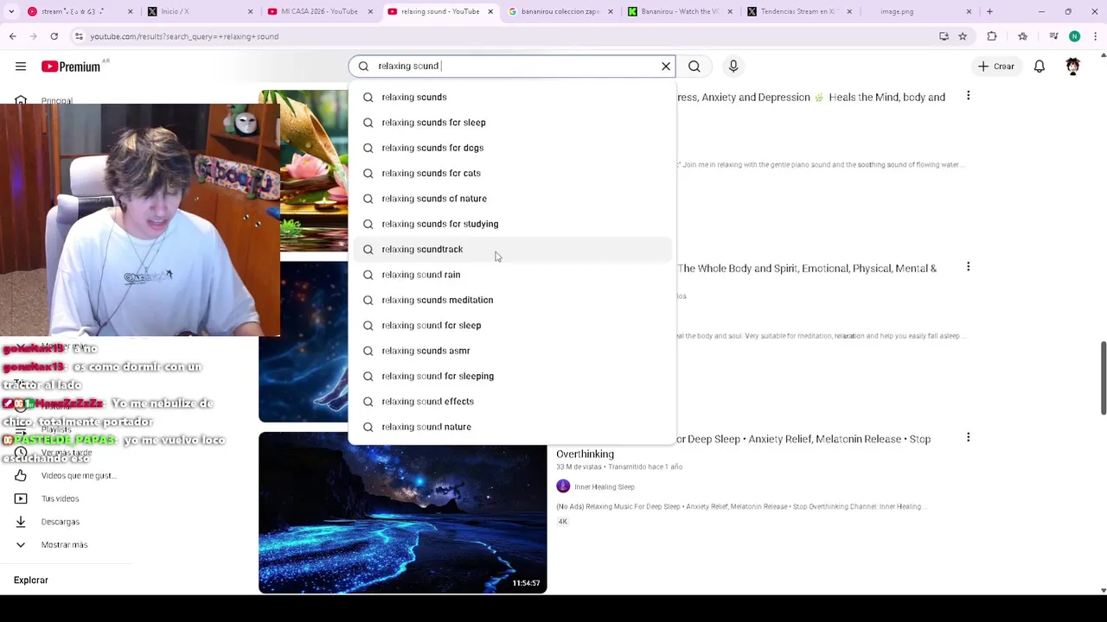Click the Explorar section heading
1107x622 pixels.
31,581
